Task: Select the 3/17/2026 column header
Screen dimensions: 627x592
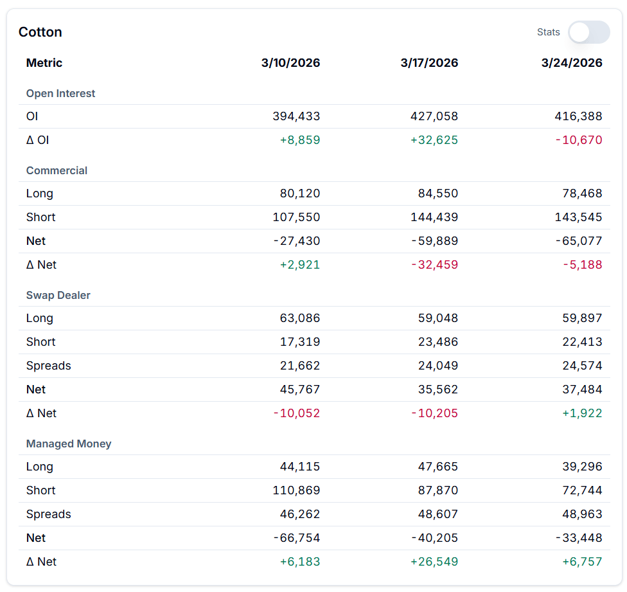Action: [x=429, y=63]
